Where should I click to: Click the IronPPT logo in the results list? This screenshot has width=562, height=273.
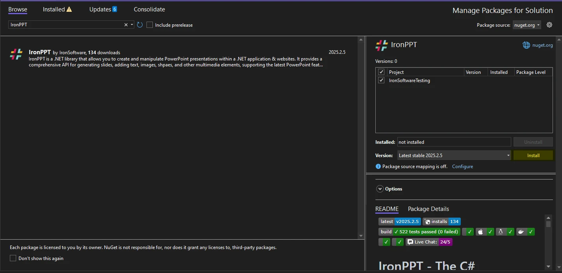(x=16, y=54)
